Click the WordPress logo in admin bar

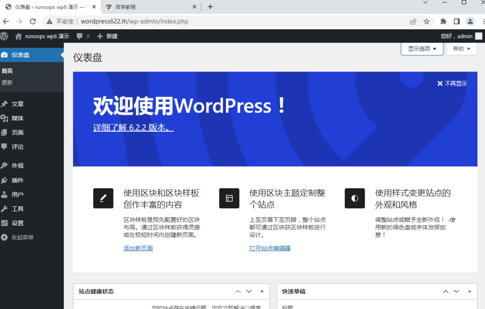click(x=4, y=36)
